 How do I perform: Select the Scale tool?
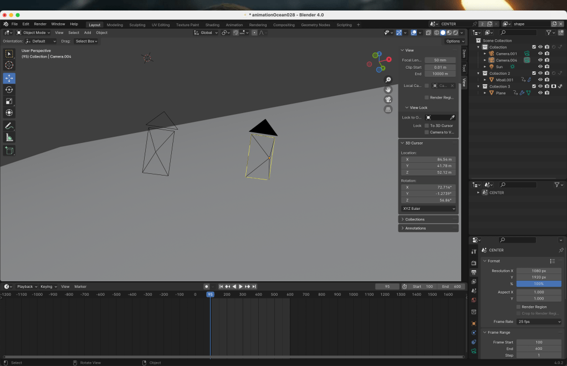click(x=9, y=101)
